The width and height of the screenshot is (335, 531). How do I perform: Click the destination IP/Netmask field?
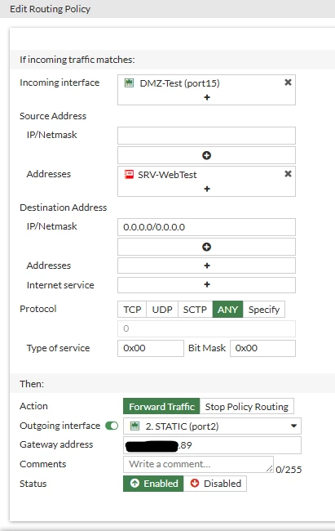pos(206,227)
